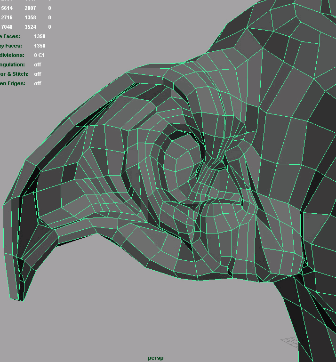Click the 5614 count in the HUD
Viewport: 336px width, 362px height.
pos(7,8)
